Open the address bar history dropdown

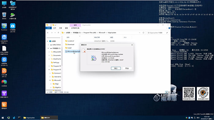pos(139,33)
